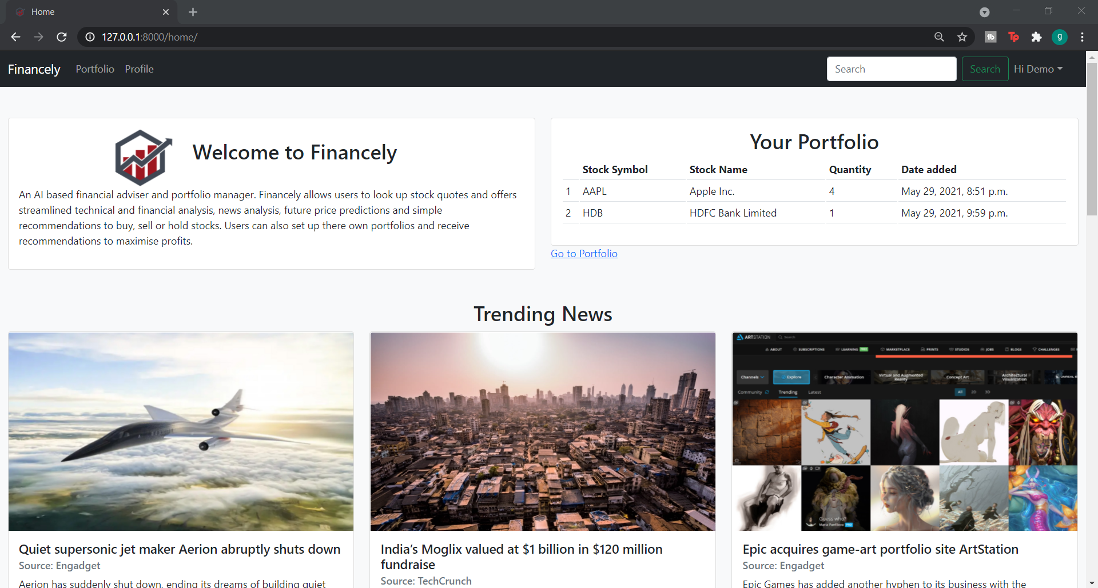Click the India's Moglix valued headline
Image resolution: width=1098 pixels, height=588 pixels.
(522, 557)
